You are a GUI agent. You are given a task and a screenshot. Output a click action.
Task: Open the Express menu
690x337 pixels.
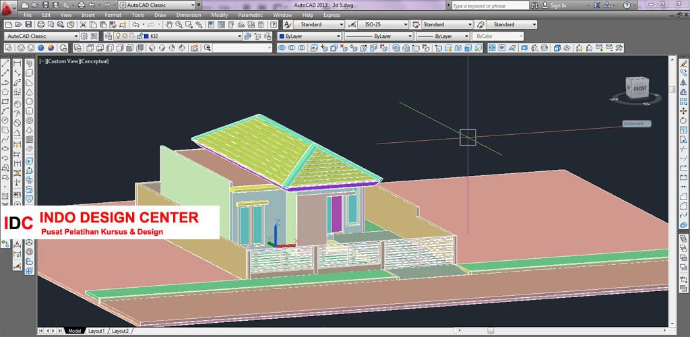332,15
